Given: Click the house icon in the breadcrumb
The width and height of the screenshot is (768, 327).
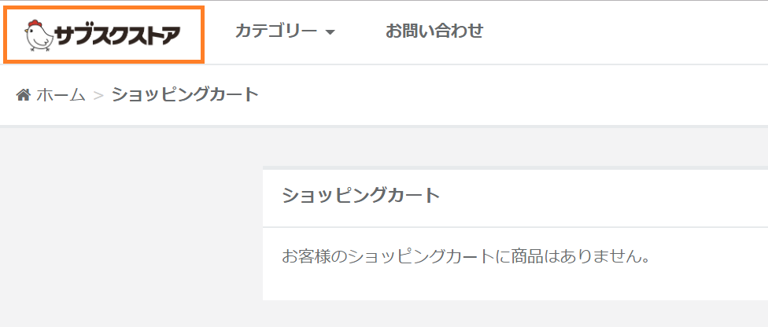Looking at the screenshot, I should (23, 95).
